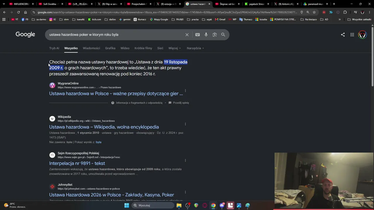Focus the browser address bar

(x=167, y=12)
